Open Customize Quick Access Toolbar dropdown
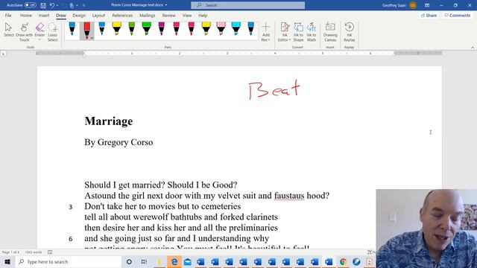 pos(84,5)
